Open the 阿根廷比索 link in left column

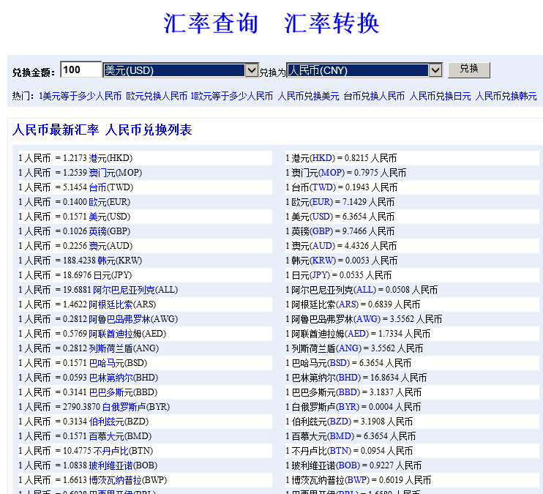pyautogui.click(x=111, y=304)
